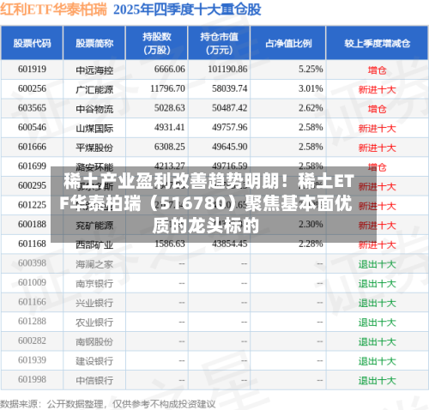The width and height of the screenshot is (429, 410).
Task: Click 新进十大 in the 广汇能源 row
Action: 377,89
